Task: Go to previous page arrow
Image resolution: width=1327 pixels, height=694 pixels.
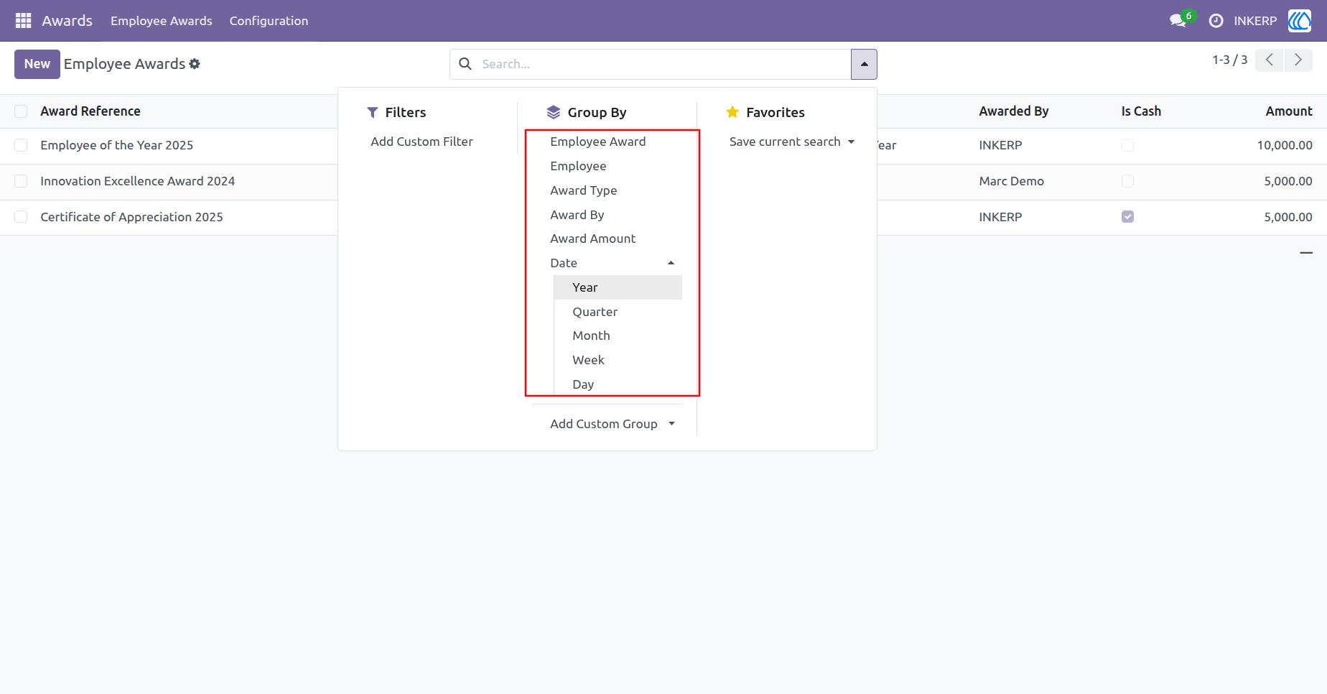Action: coord(1270,60)
